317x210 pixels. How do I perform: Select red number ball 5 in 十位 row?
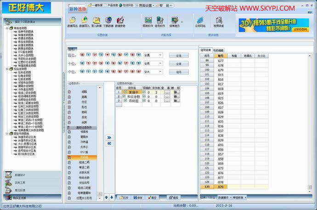click(113, 63)
